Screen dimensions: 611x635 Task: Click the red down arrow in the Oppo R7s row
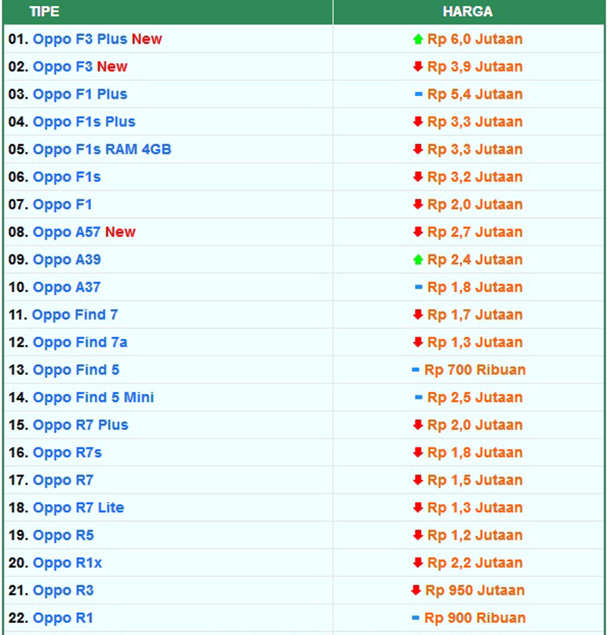(418, 452)
